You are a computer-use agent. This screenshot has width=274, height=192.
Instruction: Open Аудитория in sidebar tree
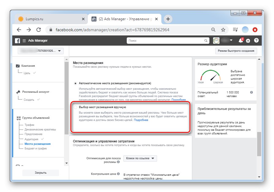[31, 139]
